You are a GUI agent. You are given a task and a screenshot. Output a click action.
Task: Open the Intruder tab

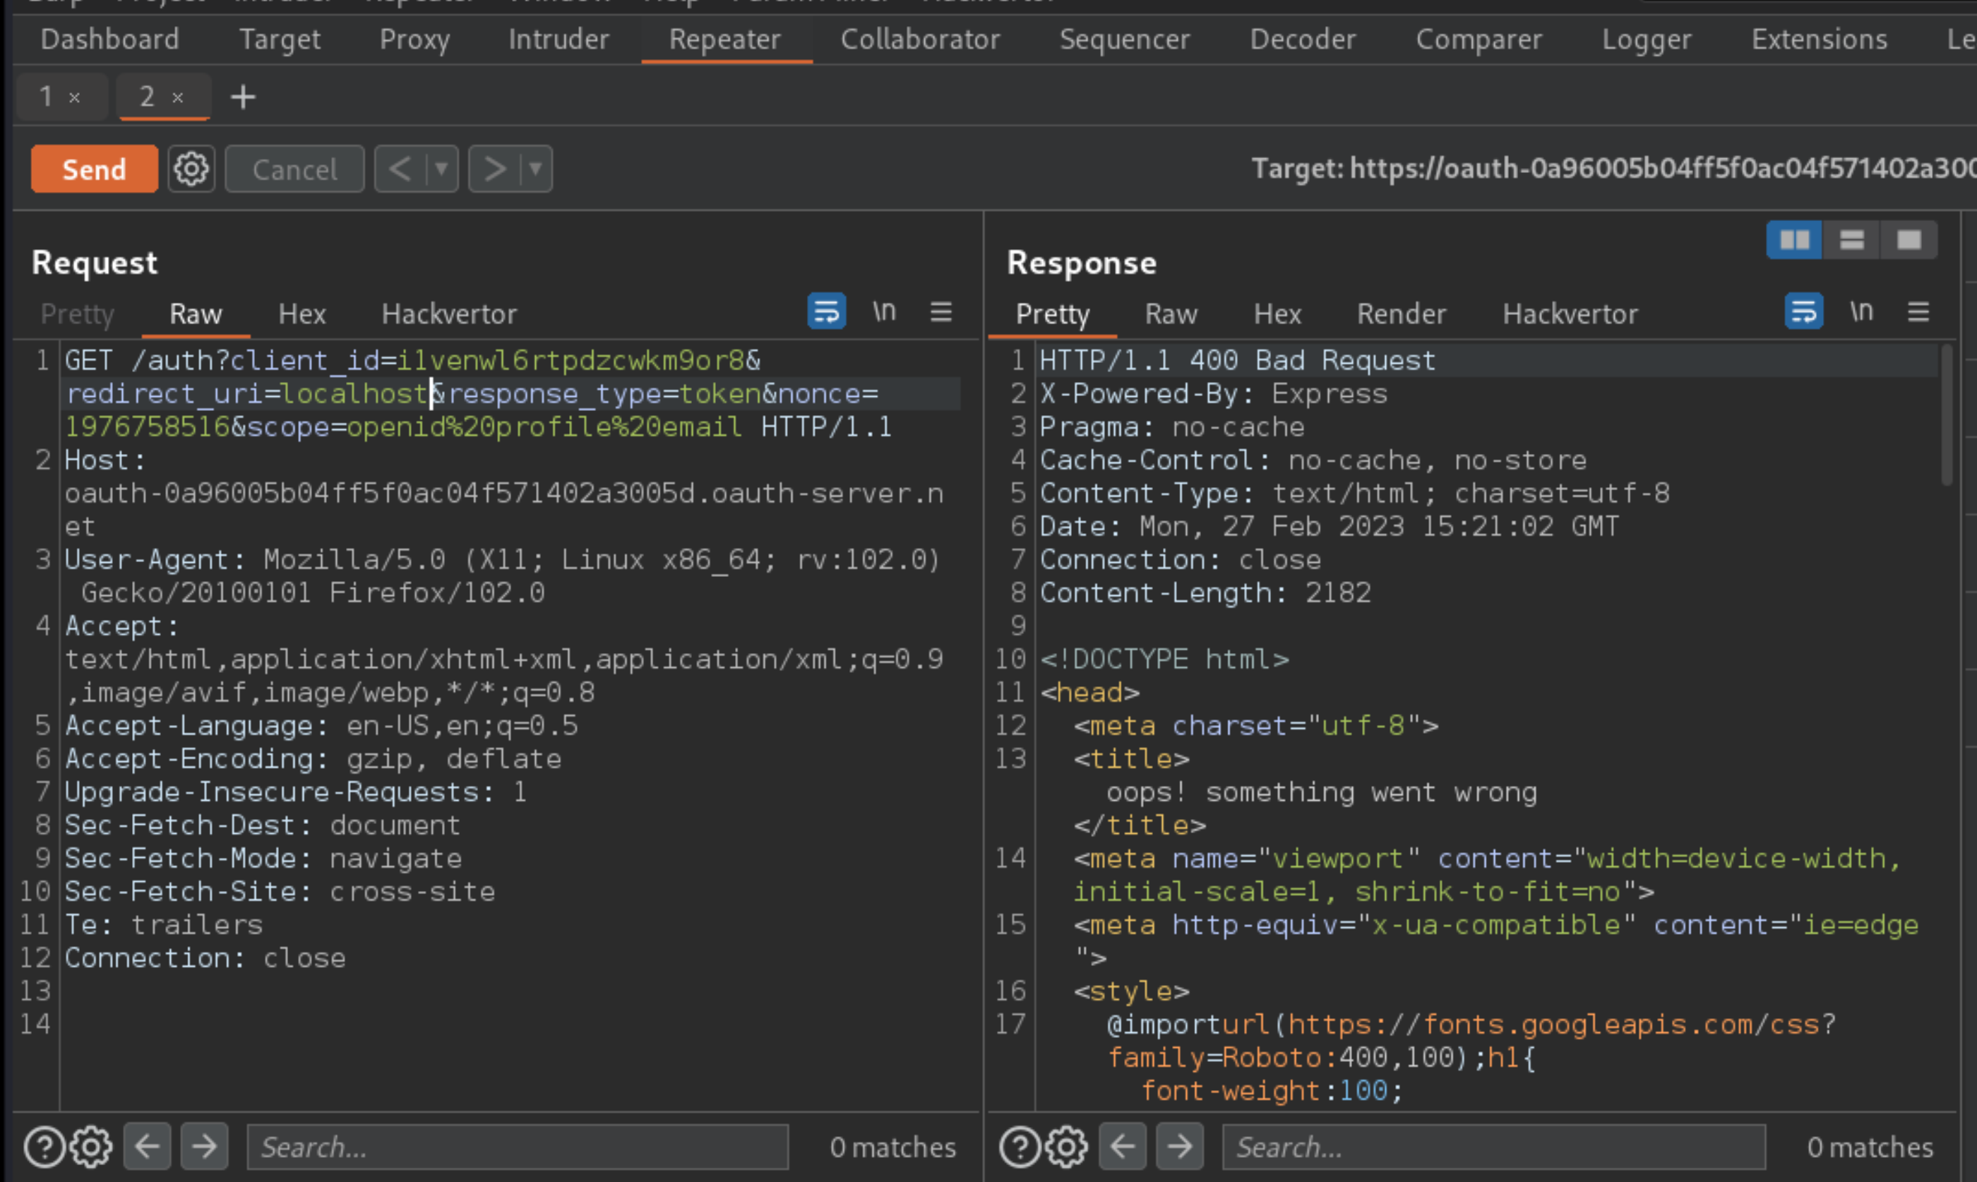coord(558,39)
